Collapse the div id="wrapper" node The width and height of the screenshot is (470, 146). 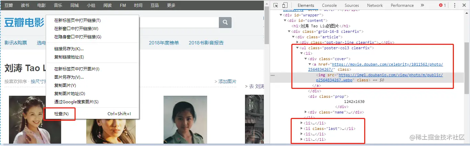[x=281, y=15]
